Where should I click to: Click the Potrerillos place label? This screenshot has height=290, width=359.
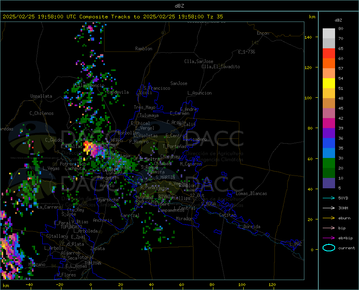pyautogui.click(x=73, y=164)
